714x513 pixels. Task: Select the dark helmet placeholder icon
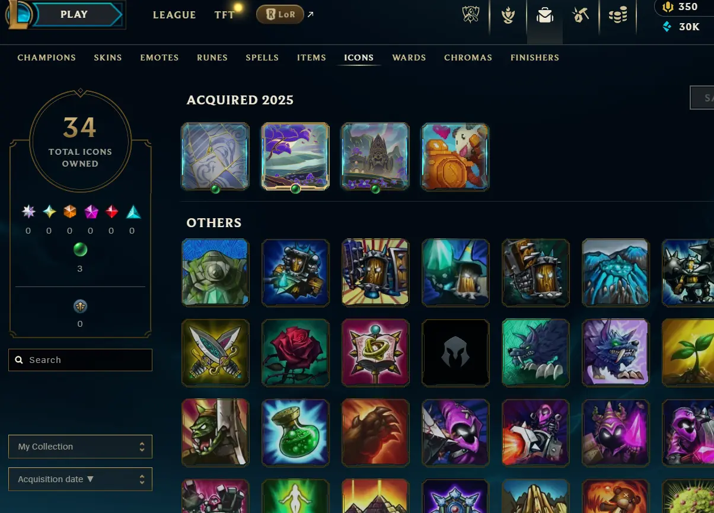[x=455, y=353]
